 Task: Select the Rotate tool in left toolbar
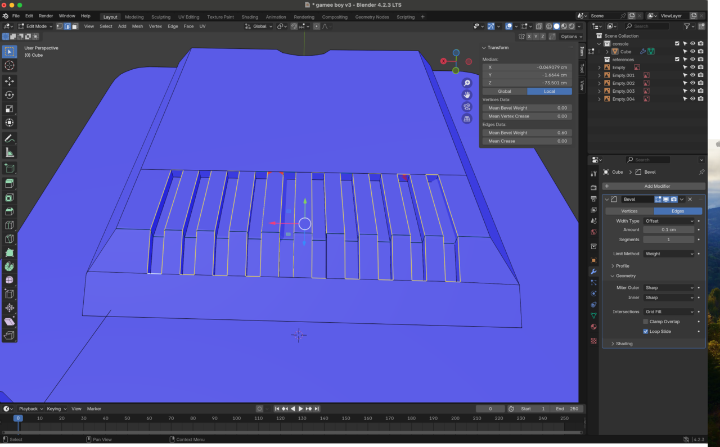[10, 95]
